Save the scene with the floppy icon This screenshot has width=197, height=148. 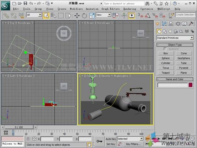pyautogui.click(x=25, y=4)
